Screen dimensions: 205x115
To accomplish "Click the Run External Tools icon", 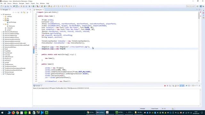I will pos(37,6).
